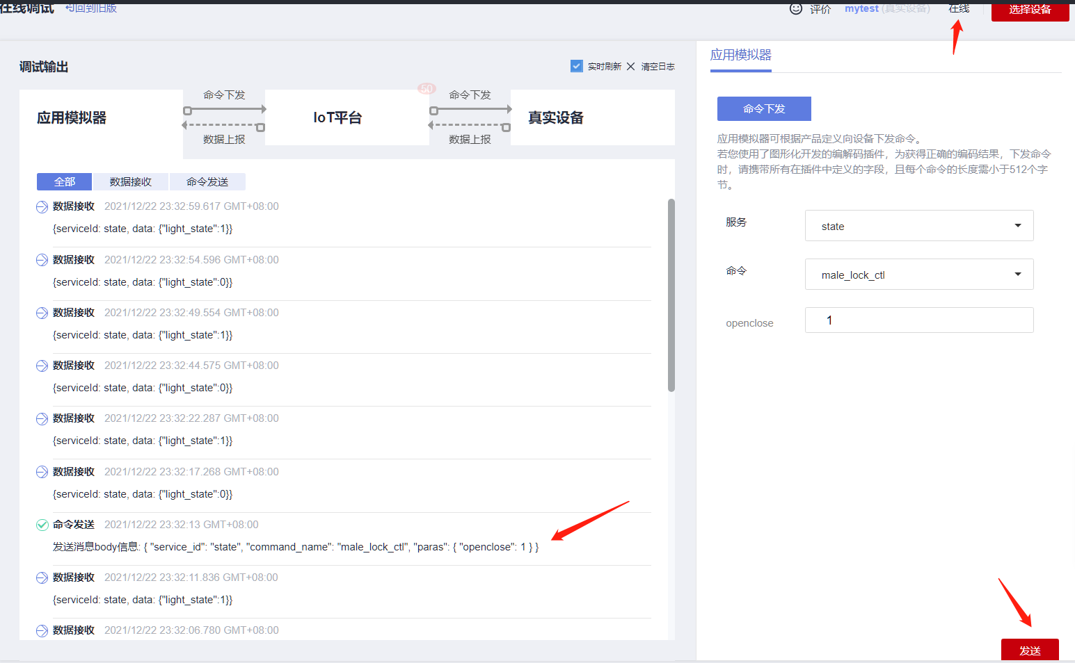Click light_state:1 data under 23:32:22.287
This screenshot has width=1075, height=663.
[x=143, y=441]
